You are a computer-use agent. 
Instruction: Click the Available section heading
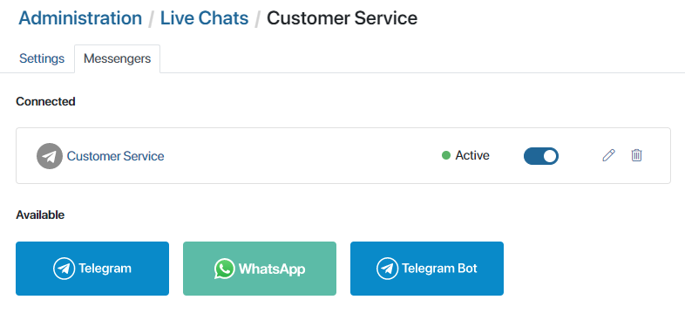click(x=40, y=215)
